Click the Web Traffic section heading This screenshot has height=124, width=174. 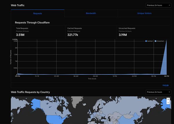point(18,5)
